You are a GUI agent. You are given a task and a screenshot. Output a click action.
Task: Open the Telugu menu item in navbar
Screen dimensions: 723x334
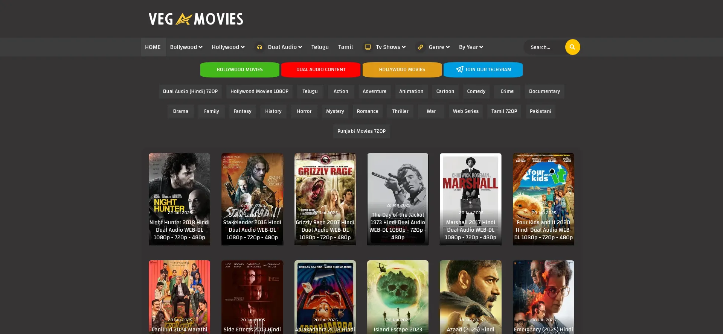click(x=320, y=47)
